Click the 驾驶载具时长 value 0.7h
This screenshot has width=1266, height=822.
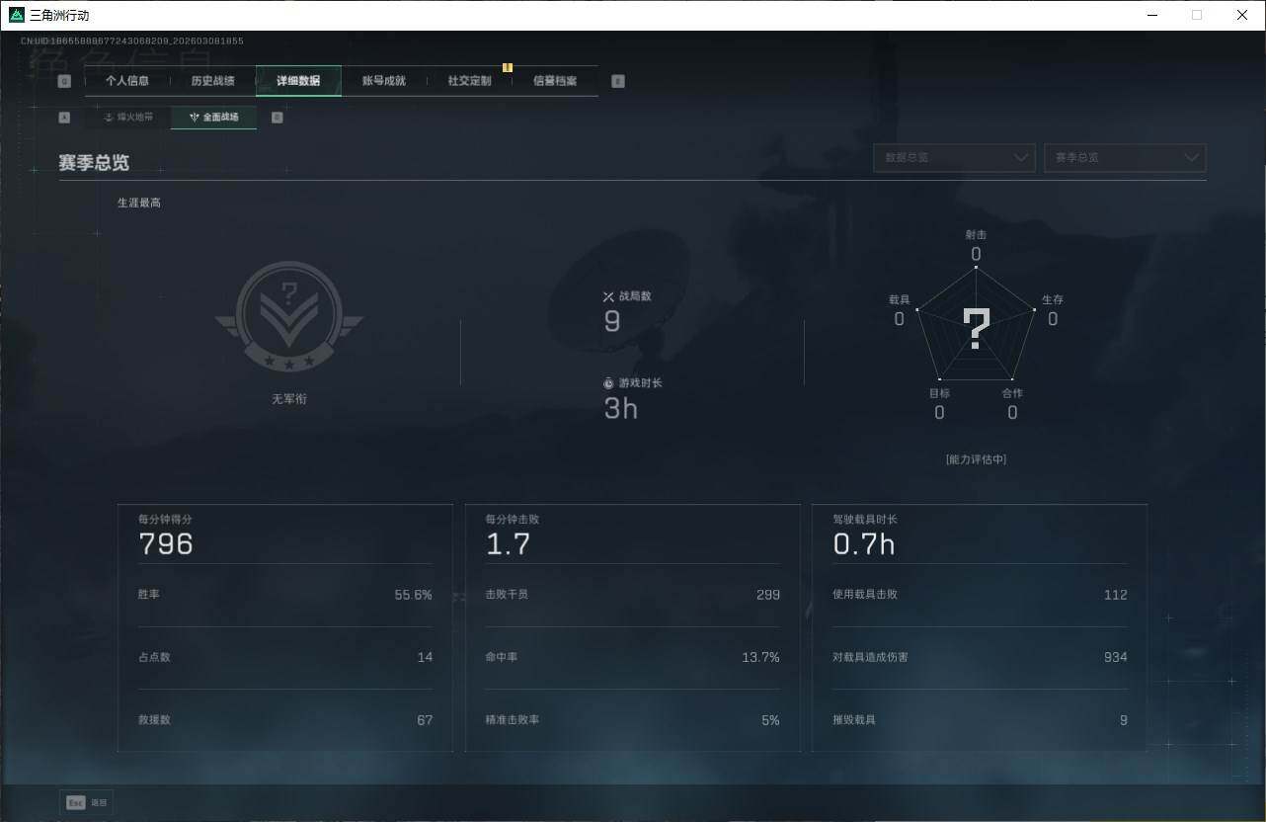pyautogui.click(x=864, y=543)
